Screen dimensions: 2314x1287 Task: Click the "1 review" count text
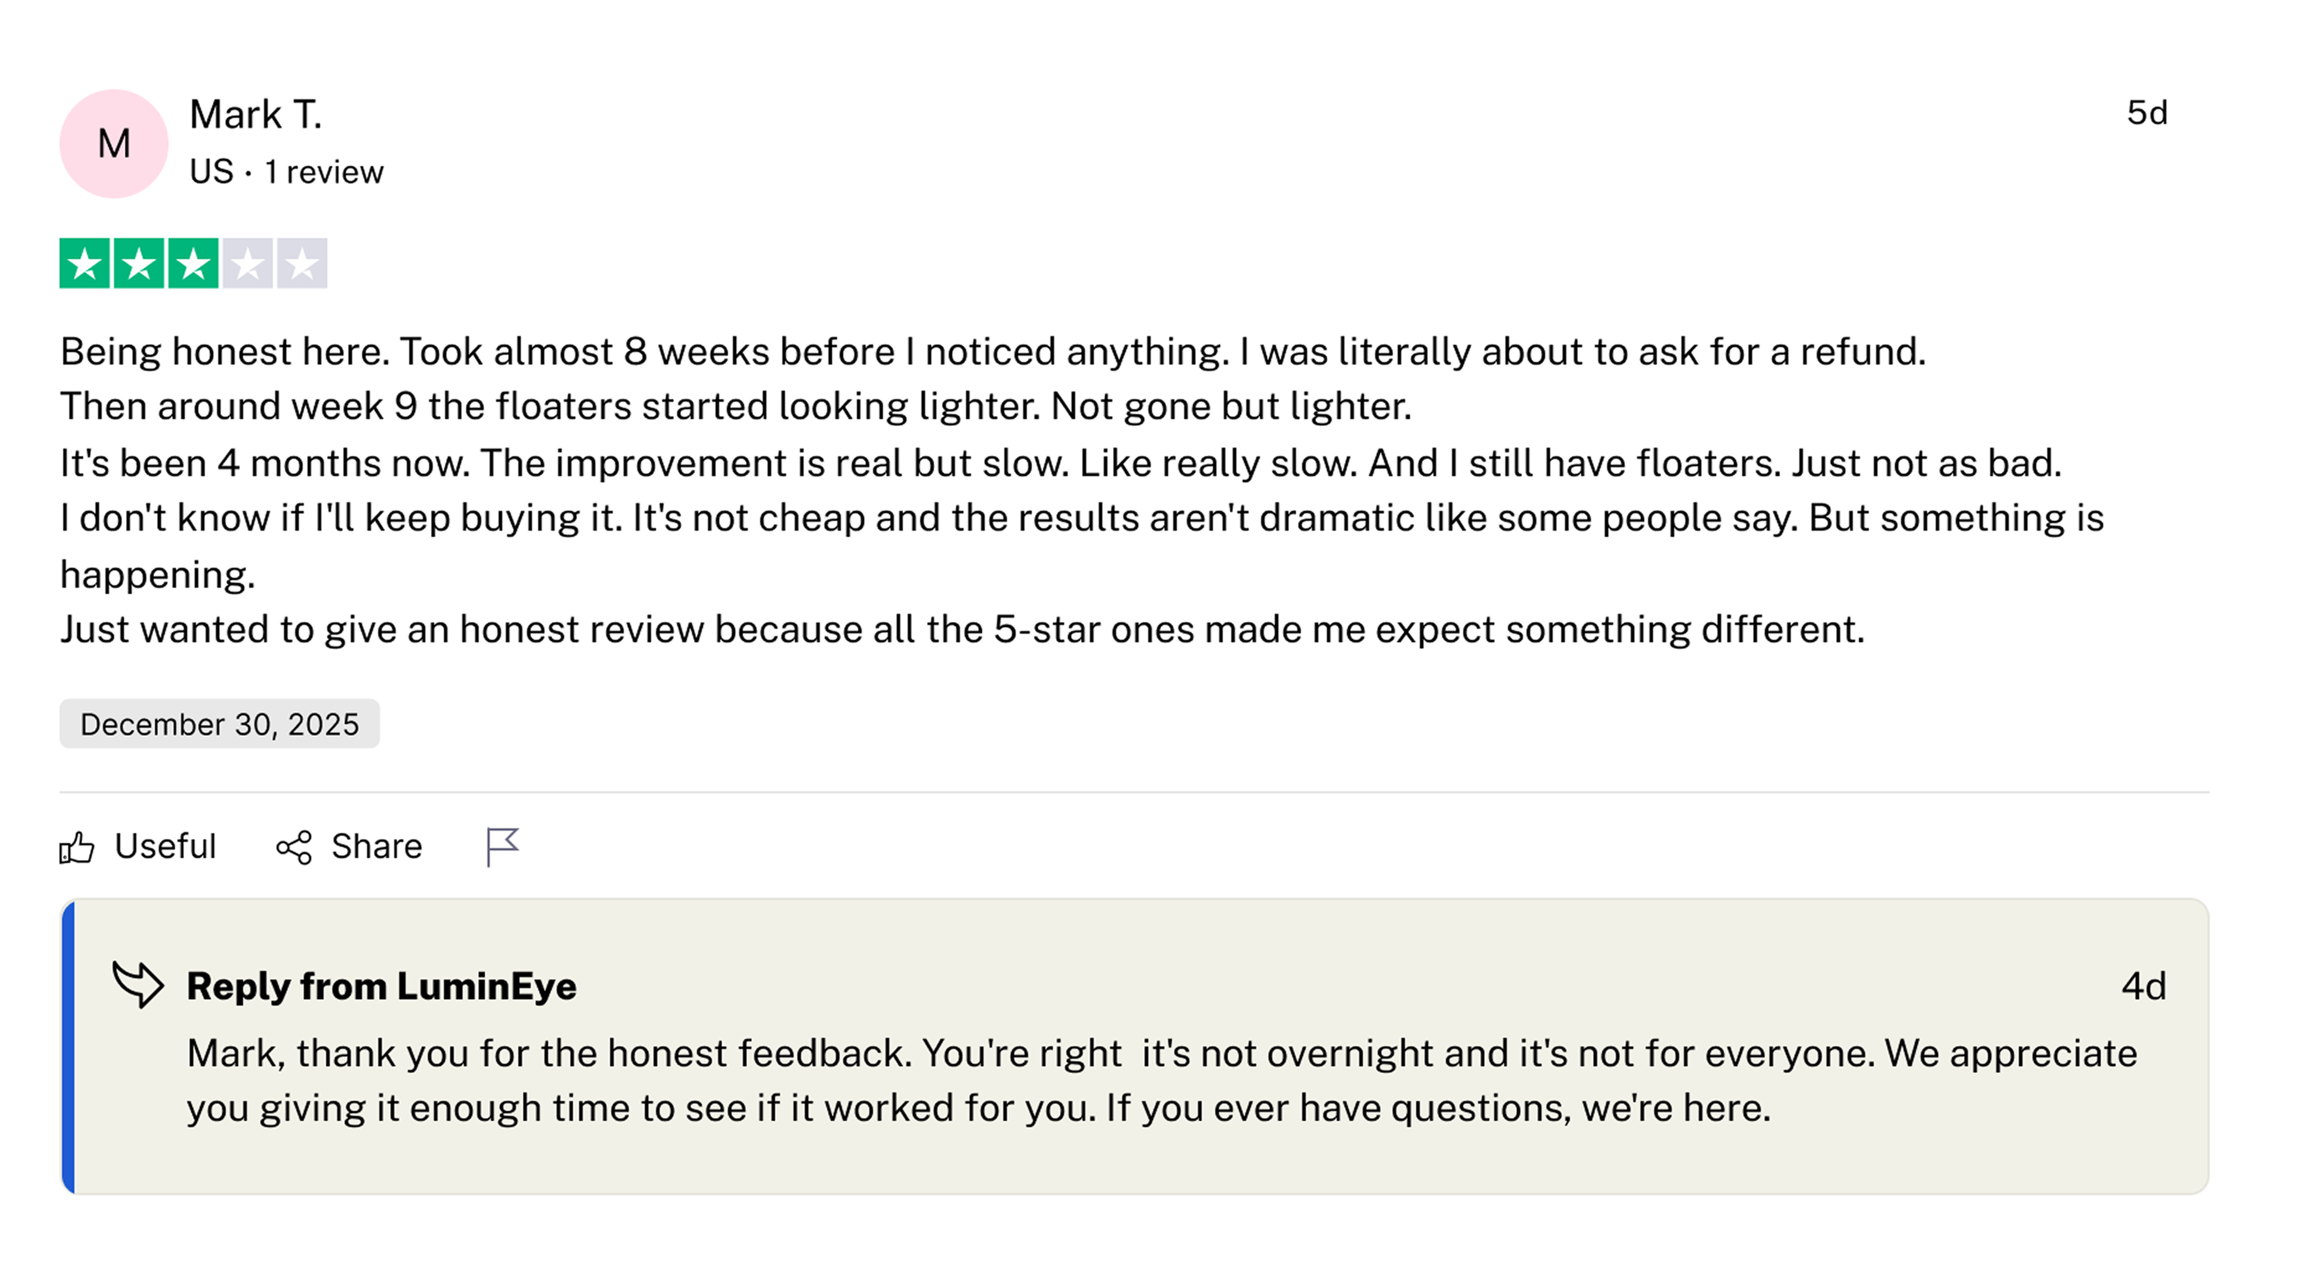tap(324, 172)
